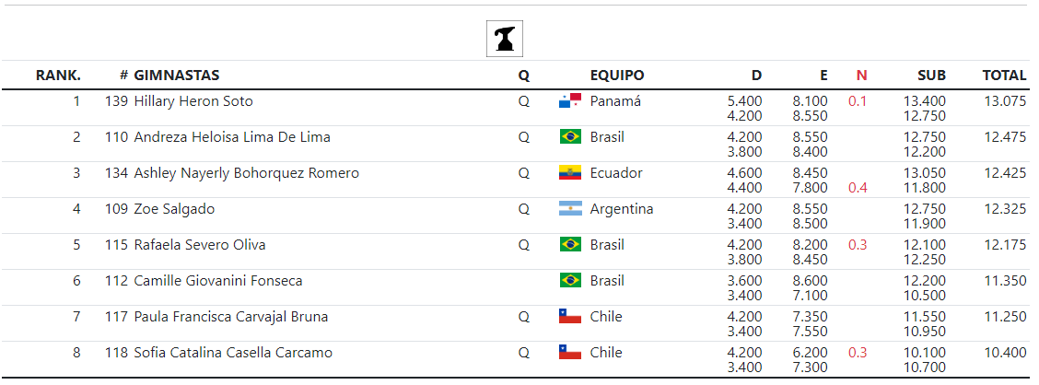Image resolution: width=1039 pixels, height=385 pixels.
Task: Click the SUB column header
Action: tap(931, 76)
